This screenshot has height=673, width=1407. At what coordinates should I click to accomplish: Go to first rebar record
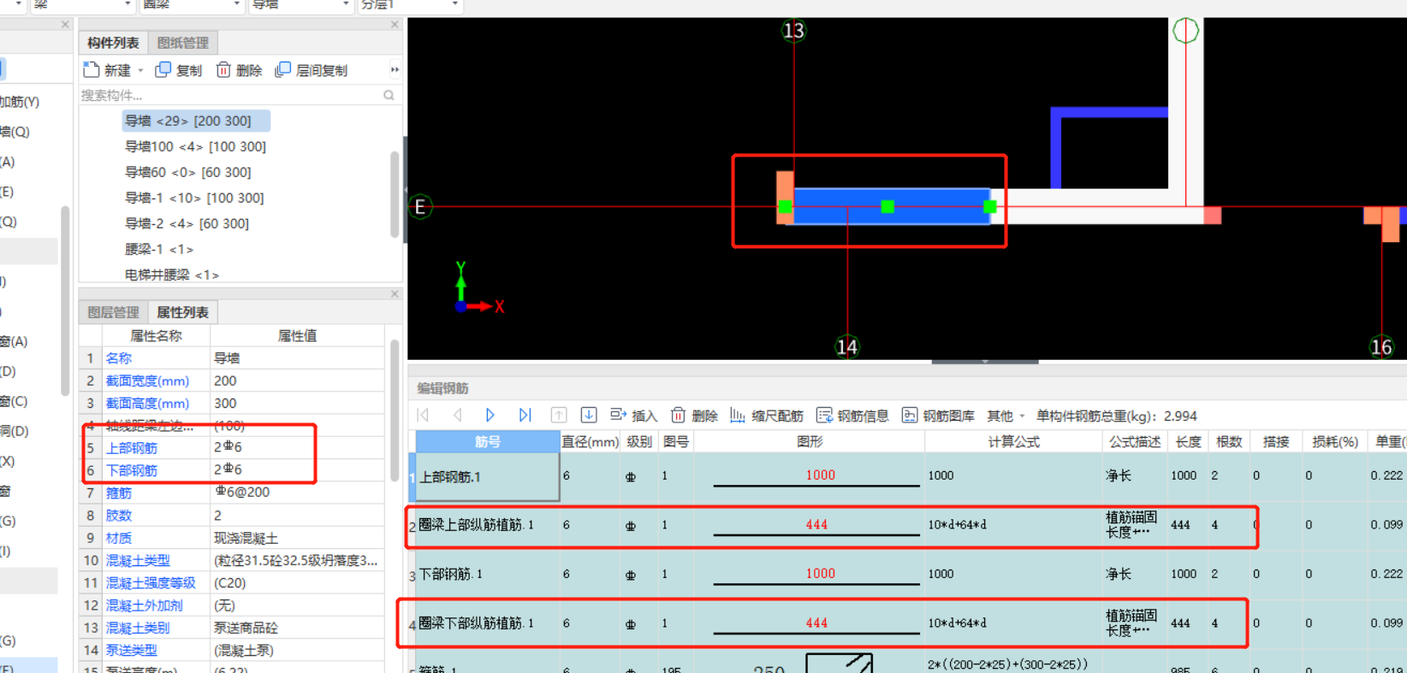point(424,416)
